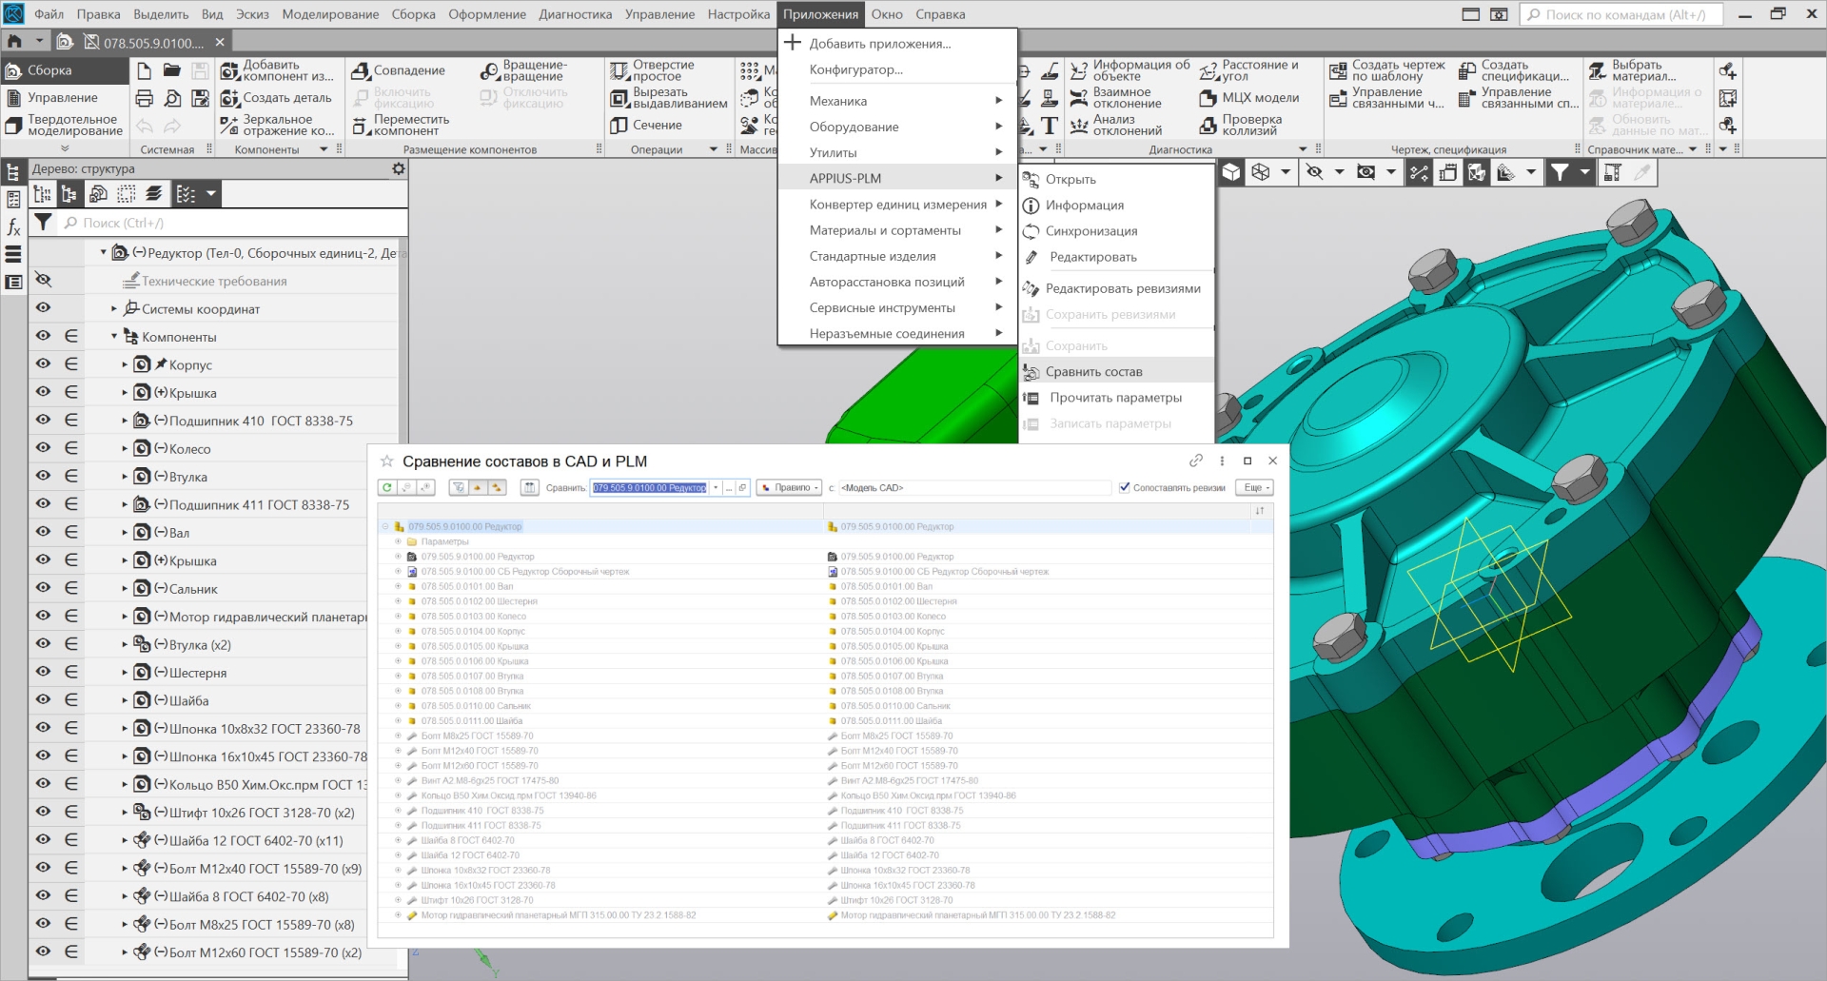Image resolution: width=1827 pixels, height=981 pixels.
Task: Click Анализ отклонений button
Action: tap(1116, 125)
